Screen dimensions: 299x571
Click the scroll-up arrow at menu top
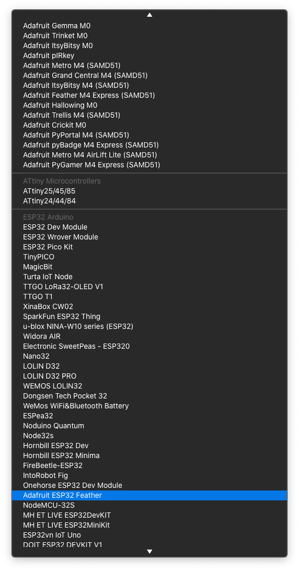click(149, 15)
